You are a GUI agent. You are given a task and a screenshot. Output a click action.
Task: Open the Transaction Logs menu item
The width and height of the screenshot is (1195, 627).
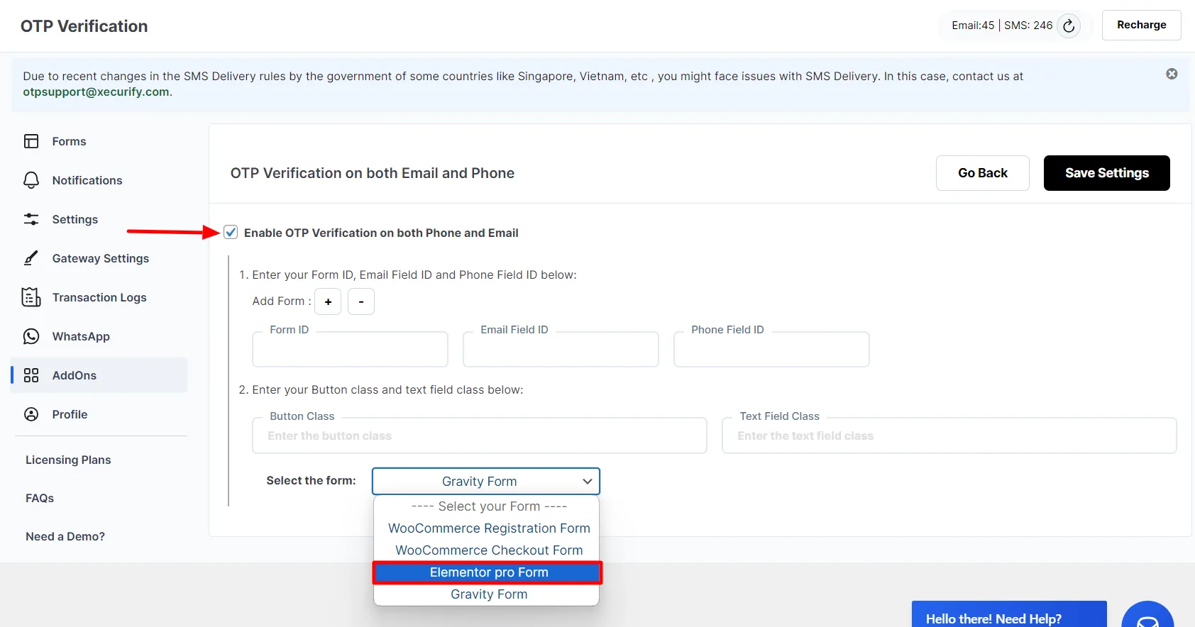pos(99,297)
